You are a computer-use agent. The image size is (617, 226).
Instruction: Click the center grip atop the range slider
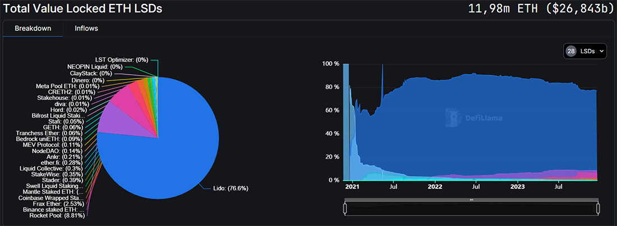tap(471, 200)
